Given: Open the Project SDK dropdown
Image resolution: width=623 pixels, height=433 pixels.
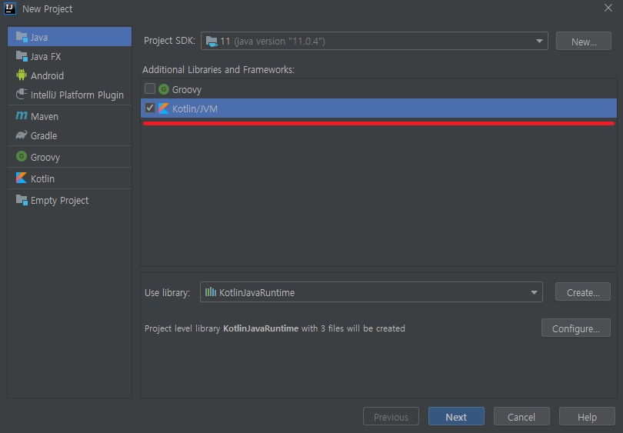Looking at the screenshot, I should point(375,41).
